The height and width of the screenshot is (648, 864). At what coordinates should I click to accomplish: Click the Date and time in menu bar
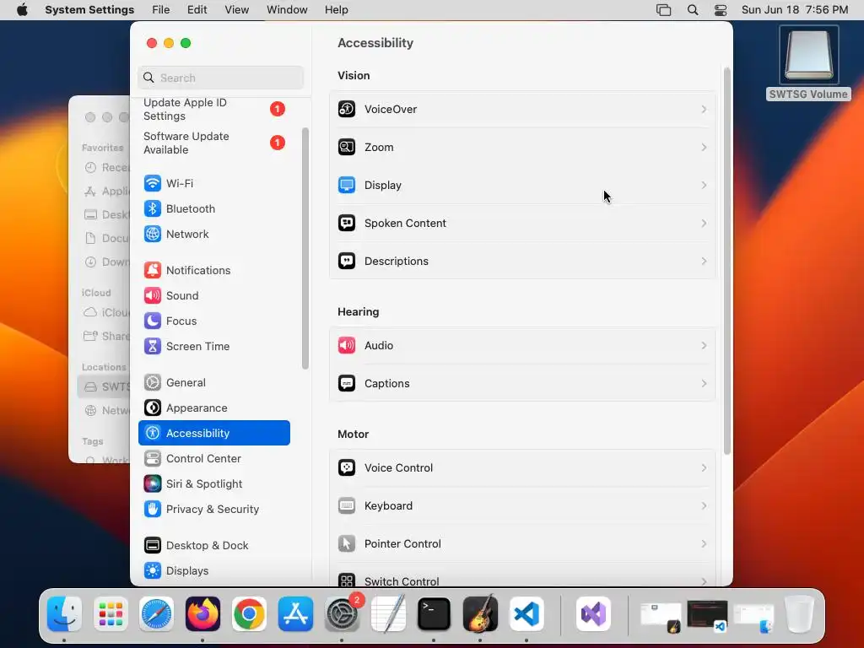(x=795, y=10)
